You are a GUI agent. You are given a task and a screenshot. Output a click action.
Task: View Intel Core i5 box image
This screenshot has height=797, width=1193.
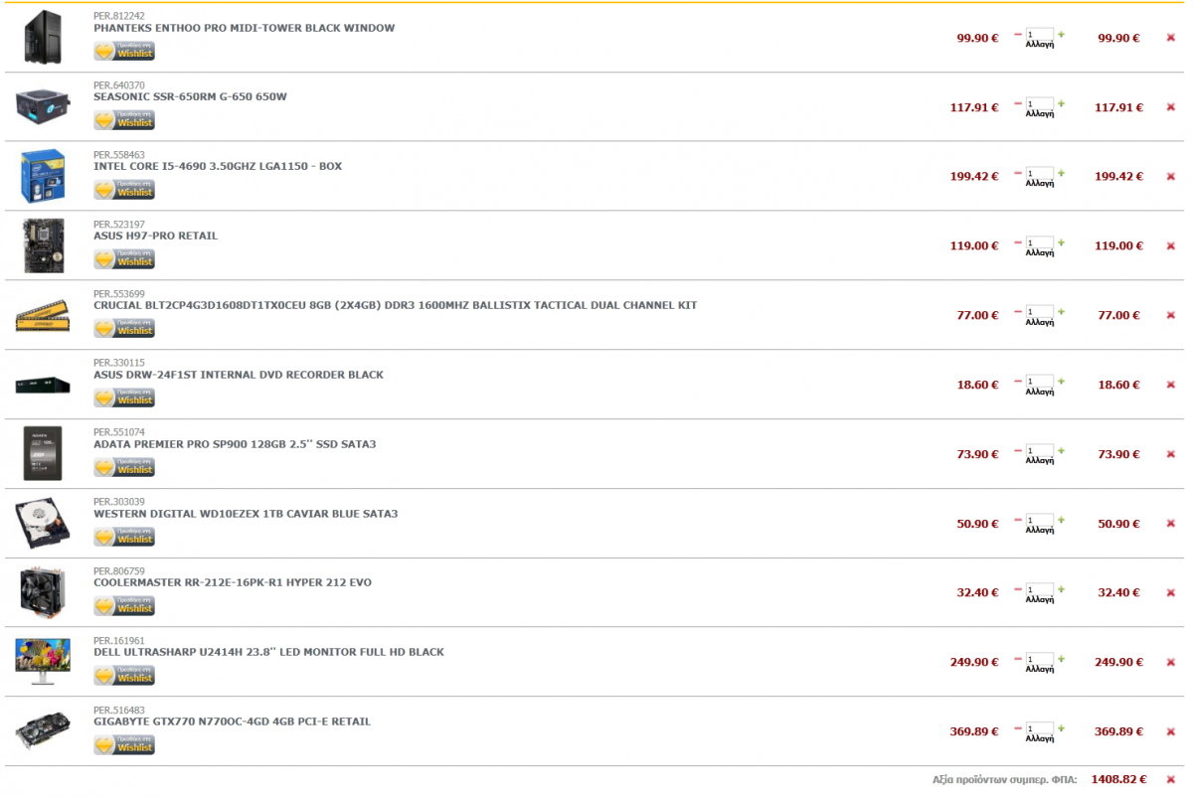click(x=43, y=176)
